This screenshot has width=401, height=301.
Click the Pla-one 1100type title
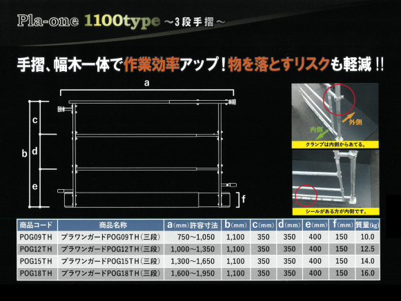[x=88, y=21]
